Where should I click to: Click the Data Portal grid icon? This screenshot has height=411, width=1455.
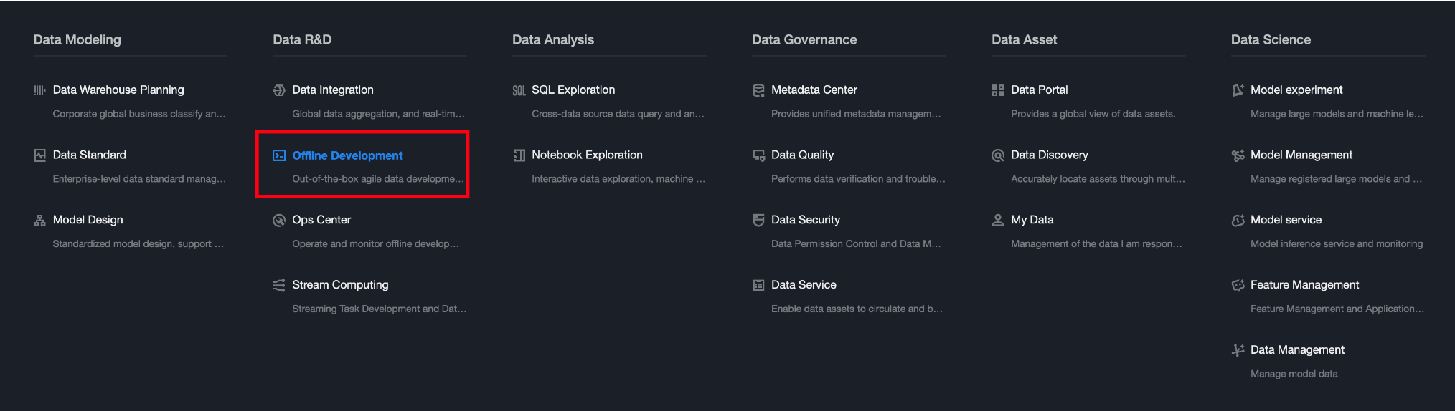click(x=998, y=90)
